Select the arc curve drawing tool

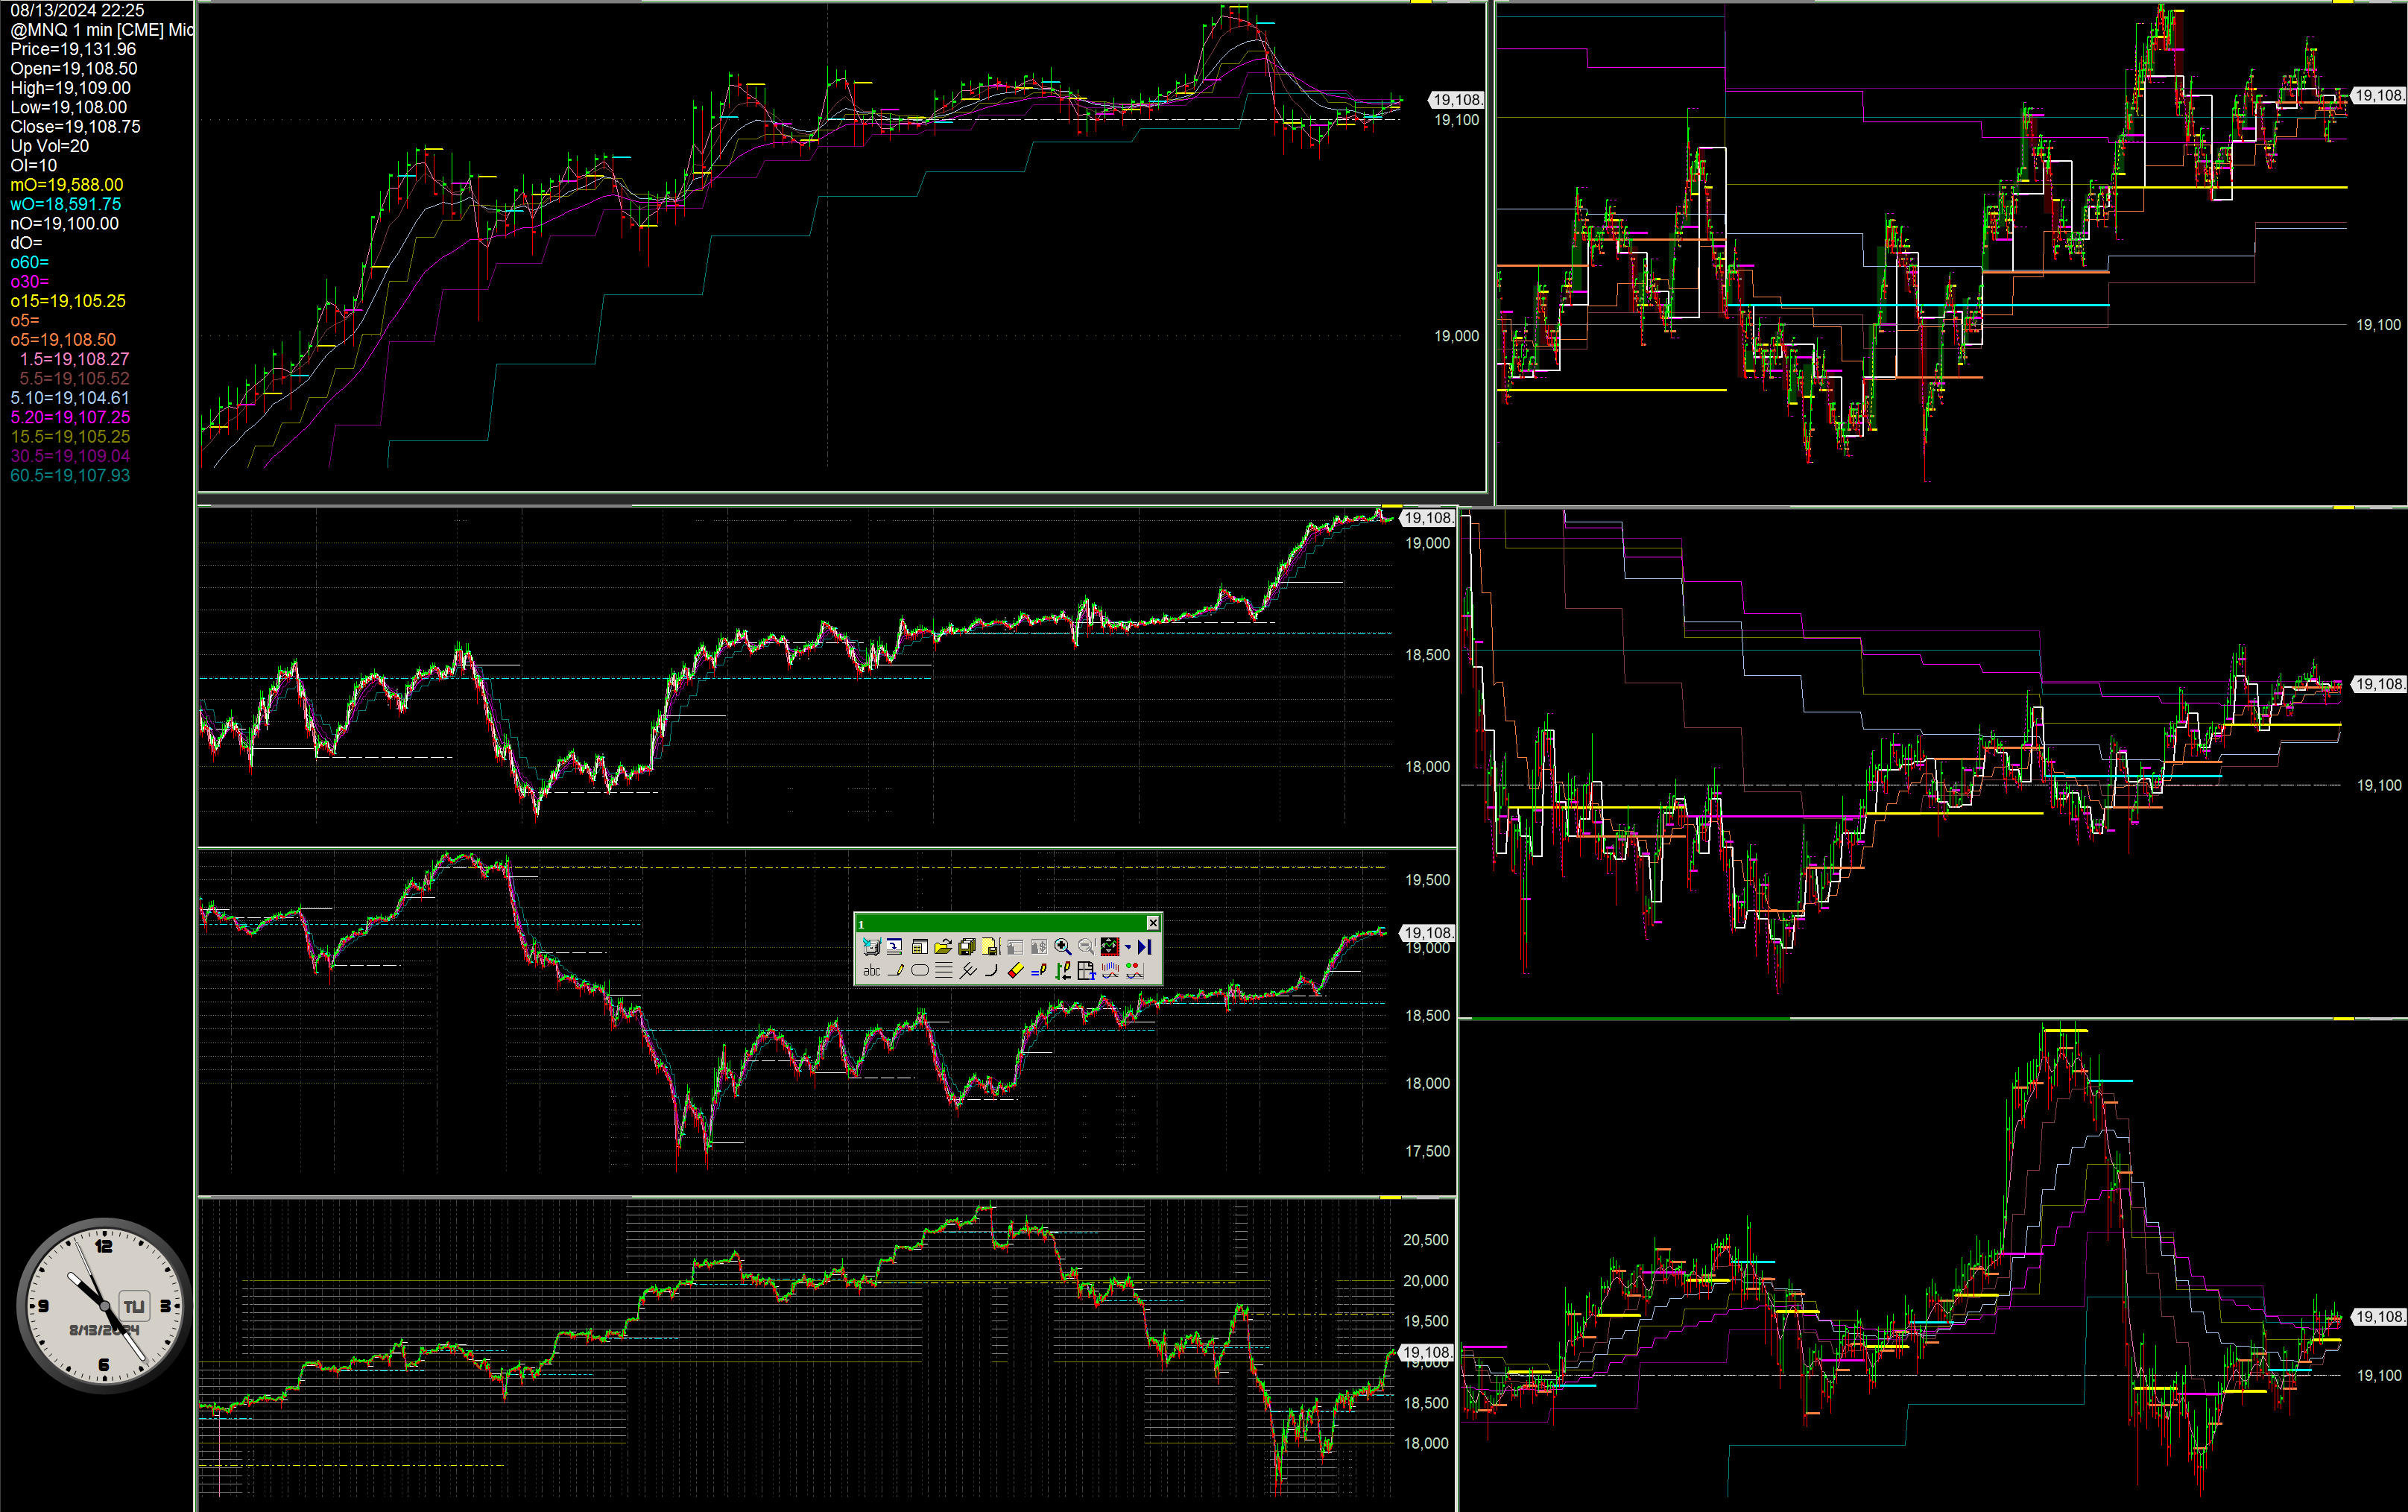click(x=991, y=970)
